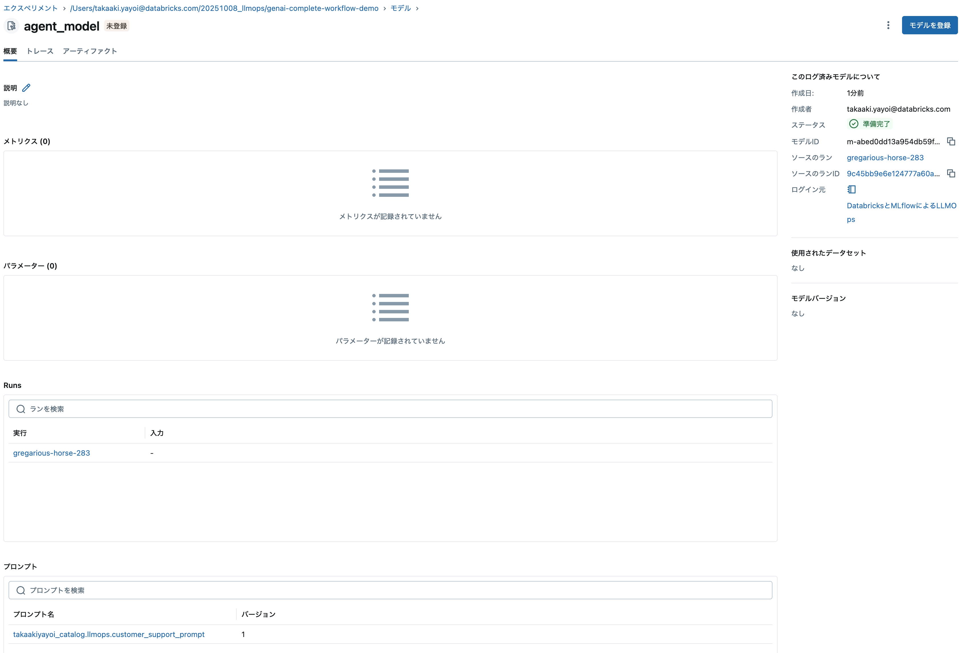This screenshot has height=653, width=962.
Task: Open the three-dot overflow menu near モデルを登録
Action: pos(888,25)
